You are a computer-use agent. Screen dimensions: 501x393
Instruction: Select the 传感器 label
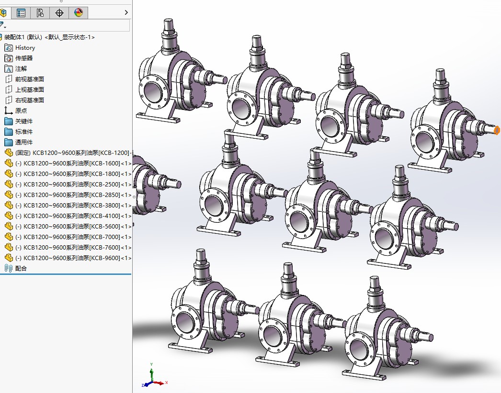click(x=24, y=58)
